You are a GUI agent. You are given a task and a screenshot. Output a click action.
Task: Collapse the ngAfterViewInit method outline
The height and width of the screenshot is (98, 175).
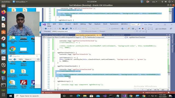pyautogui.click(x=54, y=53)
